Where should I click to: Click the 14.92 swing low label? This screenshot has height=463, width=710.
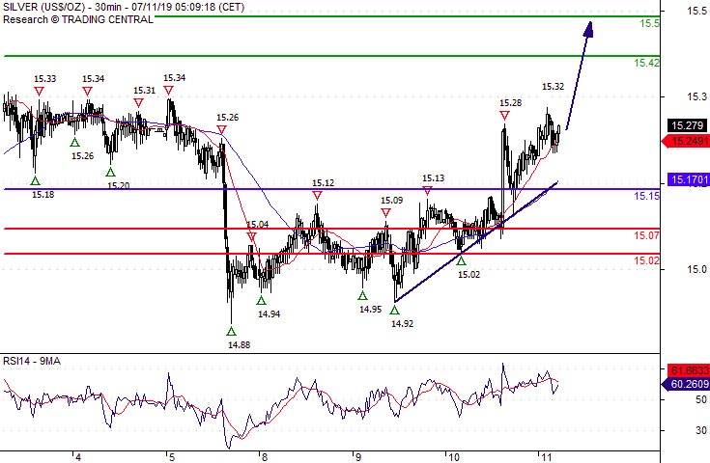click(x=402, y=324)
